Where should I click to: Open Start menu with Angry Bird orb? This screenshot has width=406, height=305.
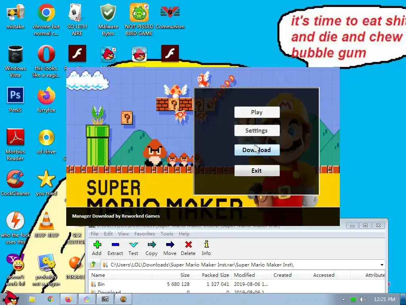tap(11, 298)
